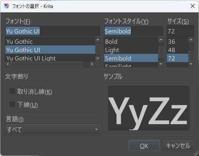Click the size list scrollbar thumb
Image resolution: width=199 pixels, height=156 pixels.
pos(191,56)
